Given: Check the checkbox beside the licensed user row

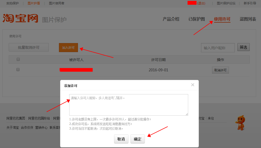Looking at the screenshot, I should (x=18, y=70).
